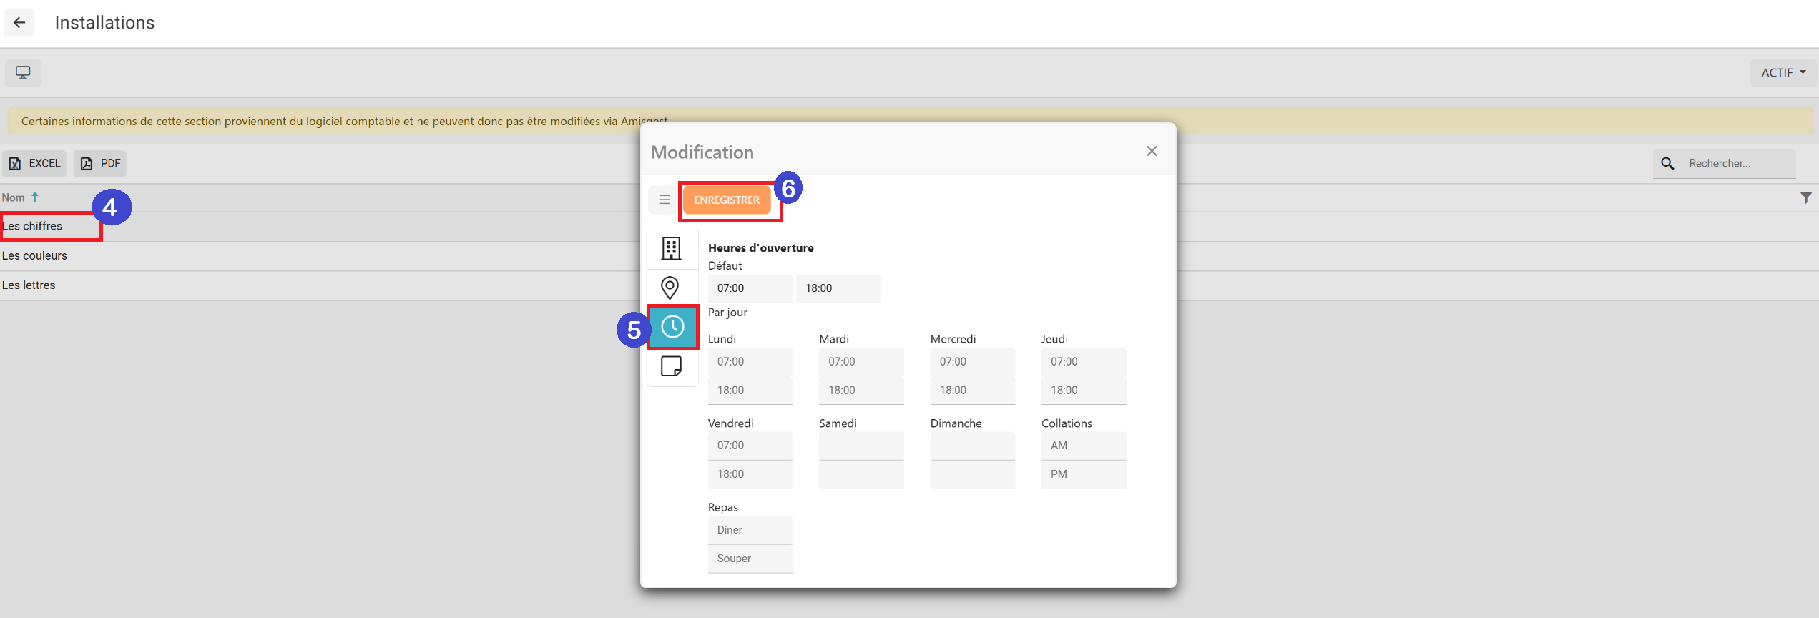Open the location pin tab
This screenshot has width=1819, height=618.
pos(670,288)
